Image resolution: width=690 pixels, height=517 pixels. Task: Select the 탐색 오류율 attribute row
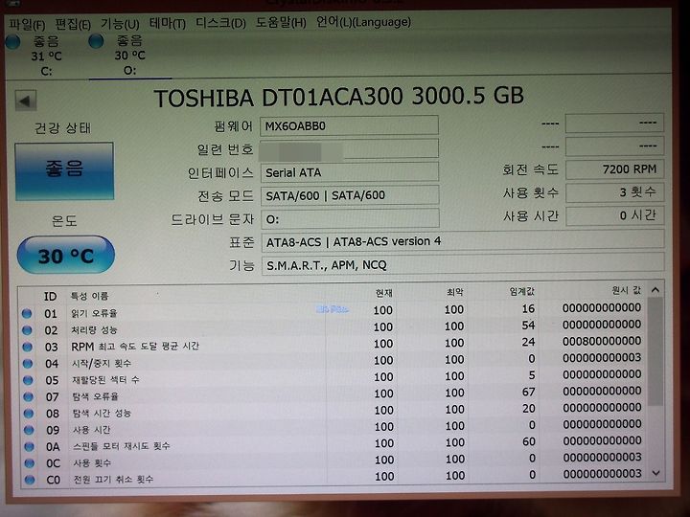click(x=333, y=394)
